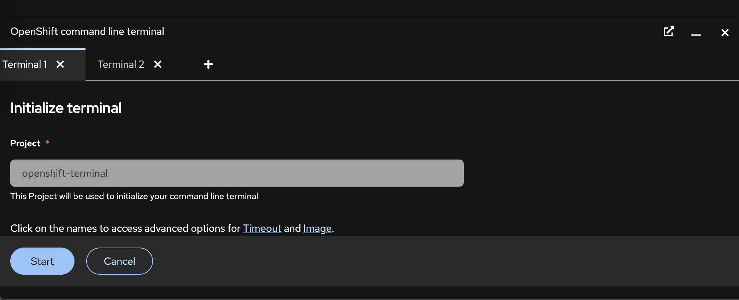
Task: Add a new terminal tab
Action: 208,65
